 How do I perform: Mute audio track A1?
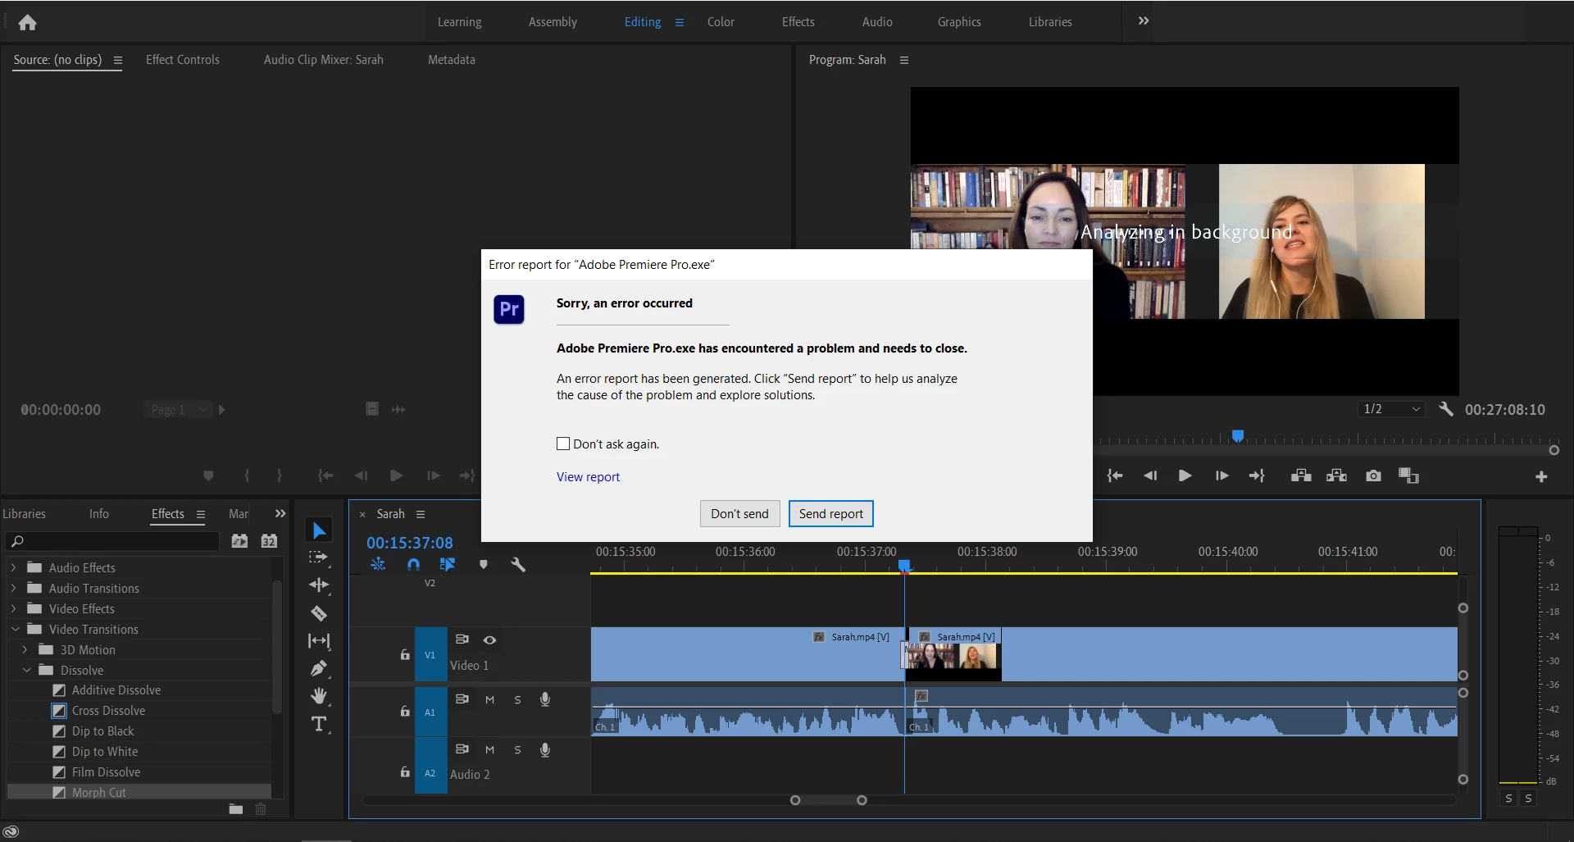tap(489, 699)
